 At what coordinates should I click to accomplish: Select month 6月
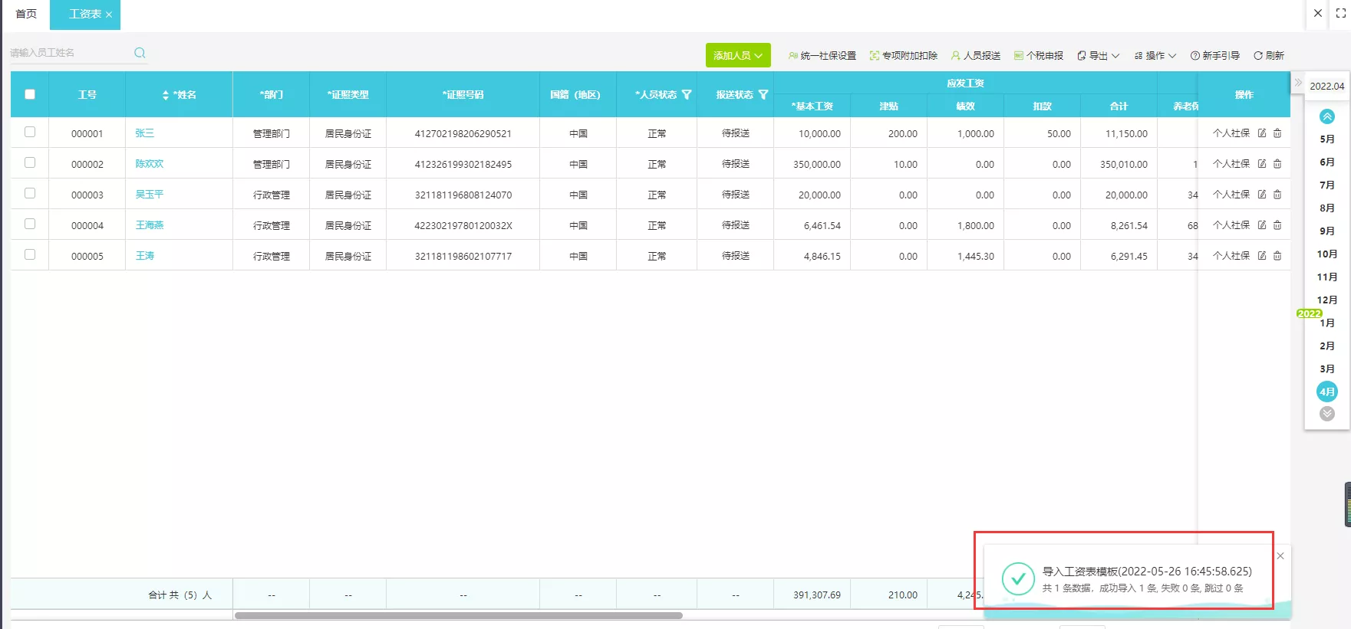coord(1327,162)
